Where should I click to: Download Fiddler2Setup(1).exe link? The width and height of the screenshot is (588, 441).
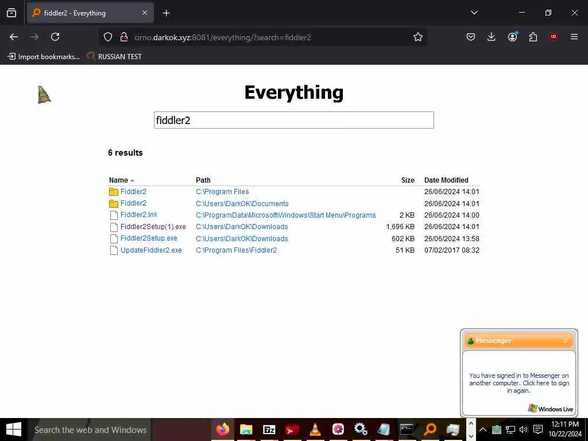tap(153, 226)
